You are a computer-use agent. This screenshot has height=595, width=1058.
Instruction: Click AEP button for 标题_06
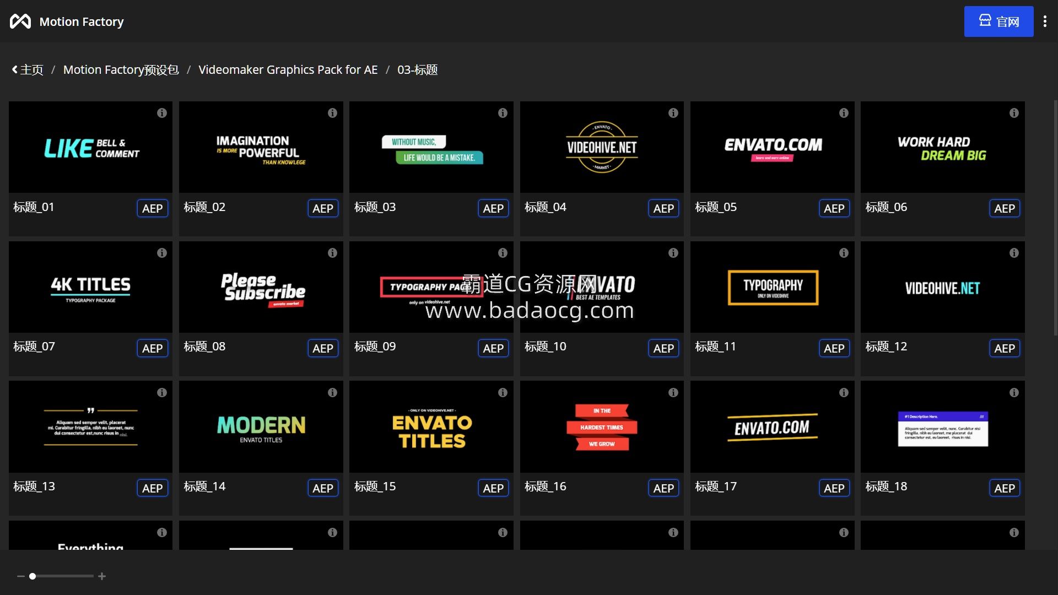click(x=1005, y=208)
